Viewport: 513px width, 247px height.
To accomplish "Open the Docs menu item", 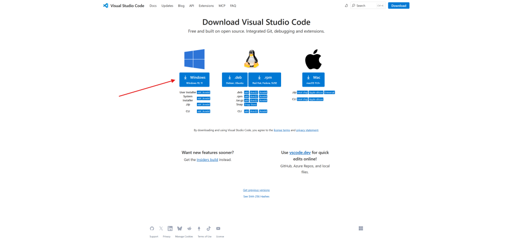I will 153,6.
